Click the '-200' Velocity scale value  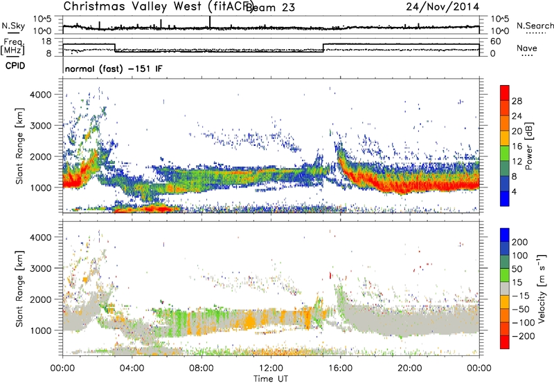point(523,336)
